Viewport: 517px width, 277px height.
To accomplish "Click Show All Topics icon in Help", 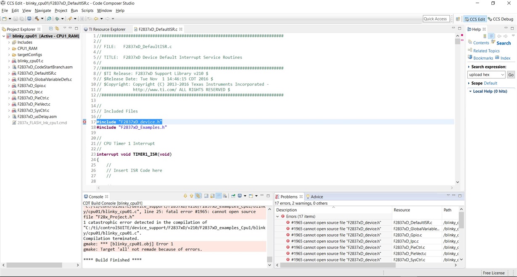I will coord(485,36).
